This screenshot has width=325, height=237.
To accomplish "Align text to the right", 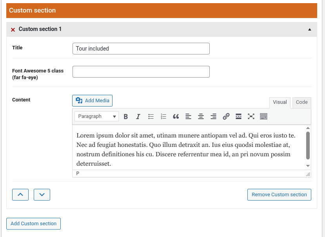I will (x=213, y=116).
